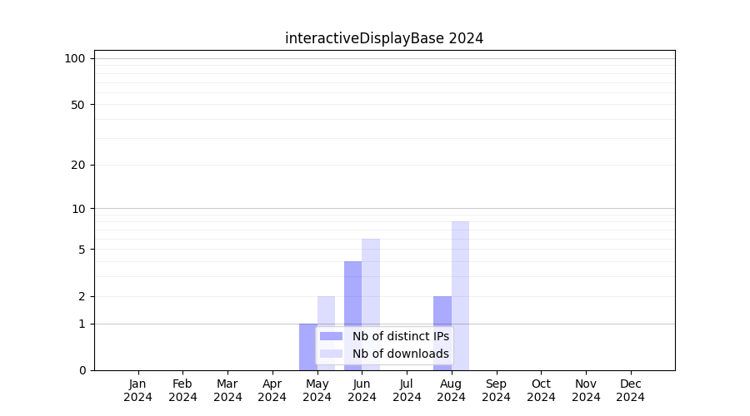Select the June downloads bar

[371, 283]
